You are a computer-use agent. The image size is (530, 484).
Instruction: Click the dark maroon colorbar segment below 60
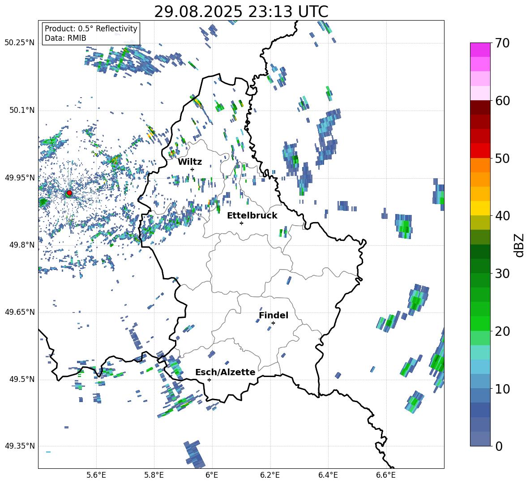(480, 107)
